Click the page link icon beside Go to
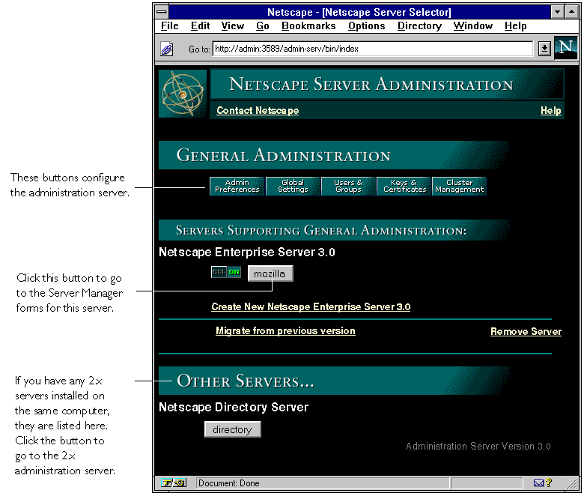This screenshot has height=499, width=587. click(x=166, y=49)
